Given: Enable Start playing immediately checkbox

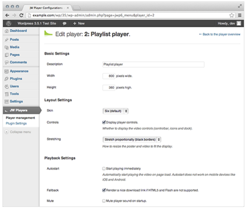Looking at the screenshot, I should pos(104,169).
